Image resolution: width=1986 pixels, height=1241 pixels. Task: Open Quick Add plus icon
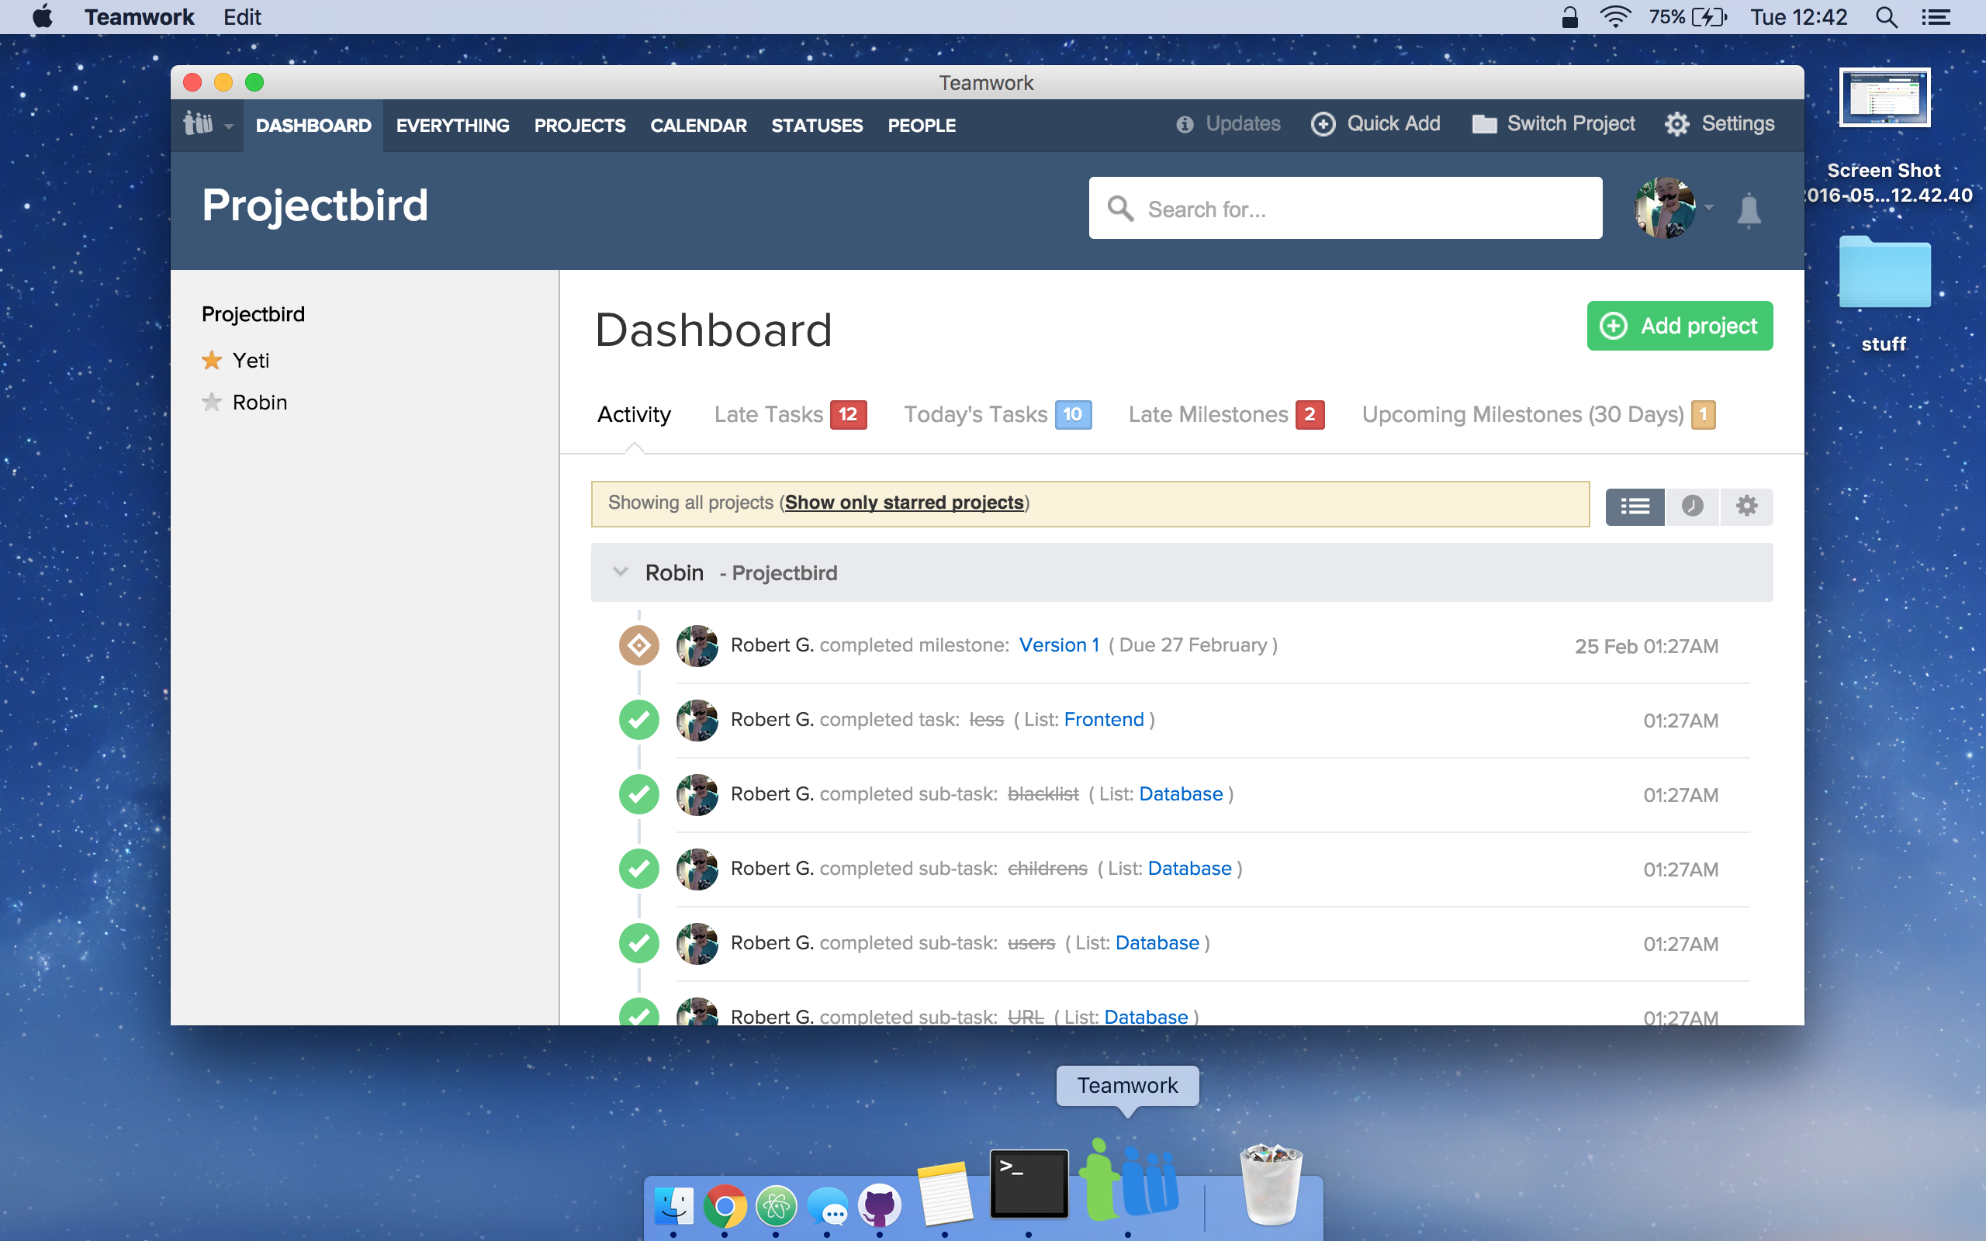(1323, 124)
